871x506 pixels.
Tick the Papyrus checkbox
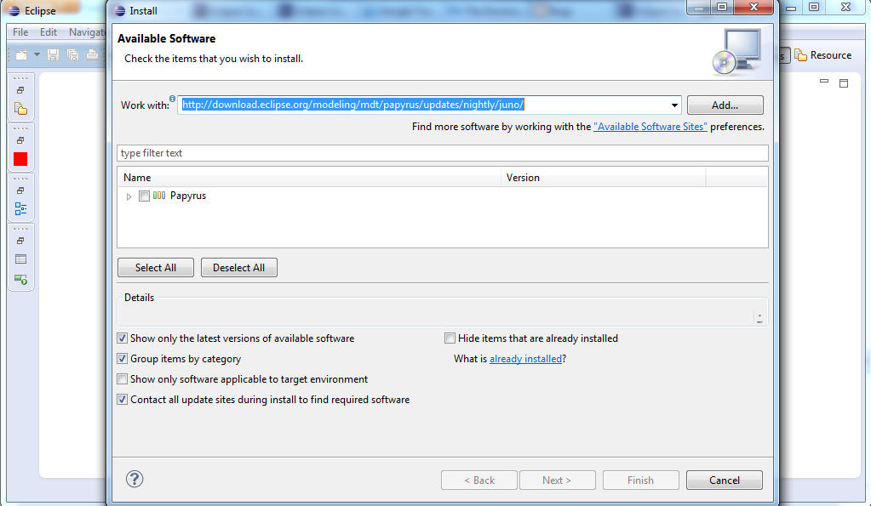point(145,196)
